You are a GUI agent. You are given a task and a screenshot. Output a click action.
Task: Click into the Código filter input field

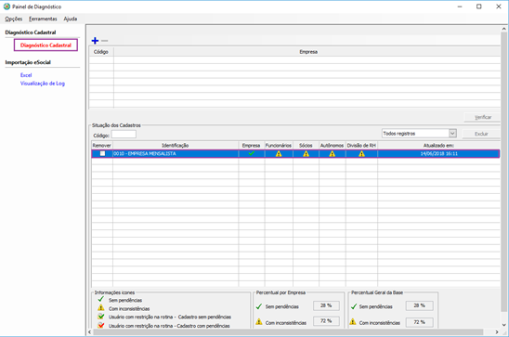[124, 135]
